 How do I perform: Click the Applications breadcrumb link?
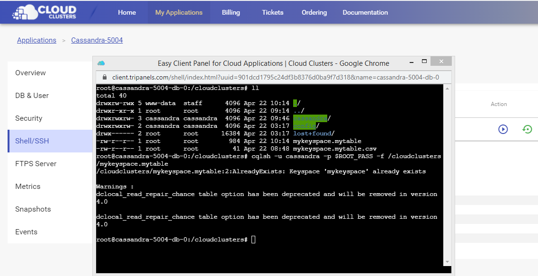click(x=37, y=40)
